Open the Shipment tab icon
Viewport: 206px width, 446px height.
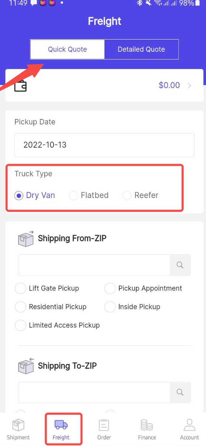[18, 425]
